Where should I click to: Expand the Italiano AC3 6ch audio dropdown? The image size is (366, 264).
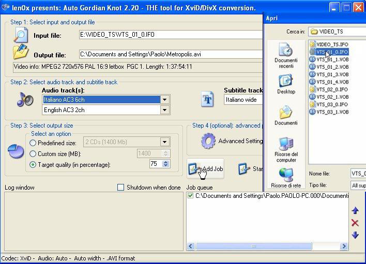pos(164,100)
